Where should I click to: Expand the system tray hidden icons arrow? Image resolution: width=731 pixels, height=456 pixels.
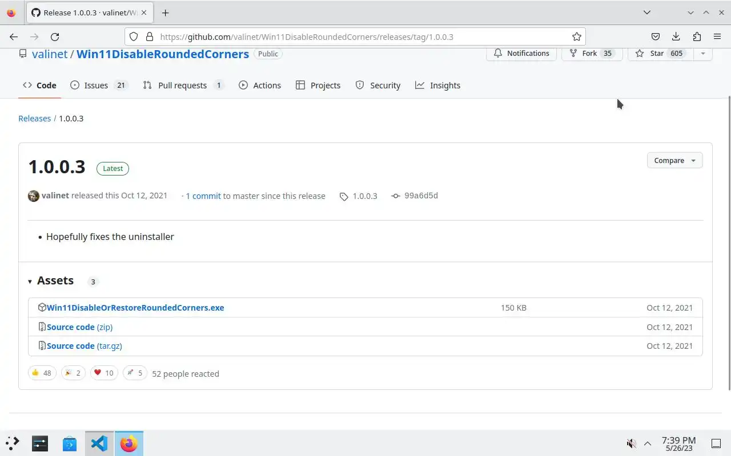[648, 443]
